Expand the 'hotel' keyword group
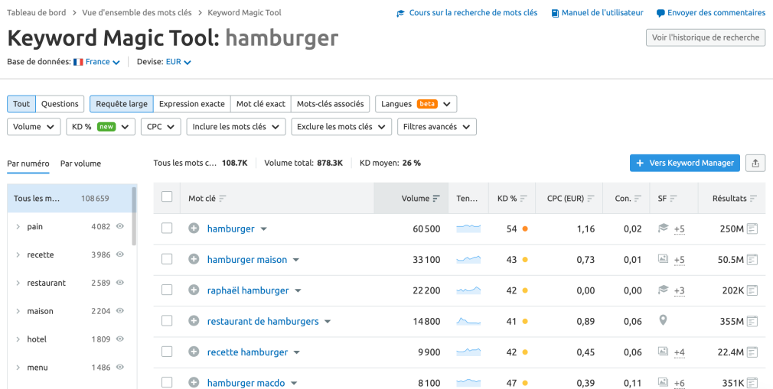This screenshot has height=389, width=773. tap(18, 339)
